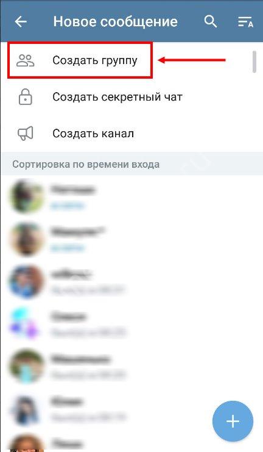
Task: Open contact with cyan and purple avatar
Action: click(x=131, y=324)
